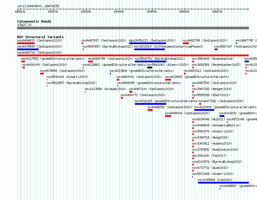
Task: Select nsv6478856 (Sedlazeck2020) label
Action: click(x=62, y=71)
